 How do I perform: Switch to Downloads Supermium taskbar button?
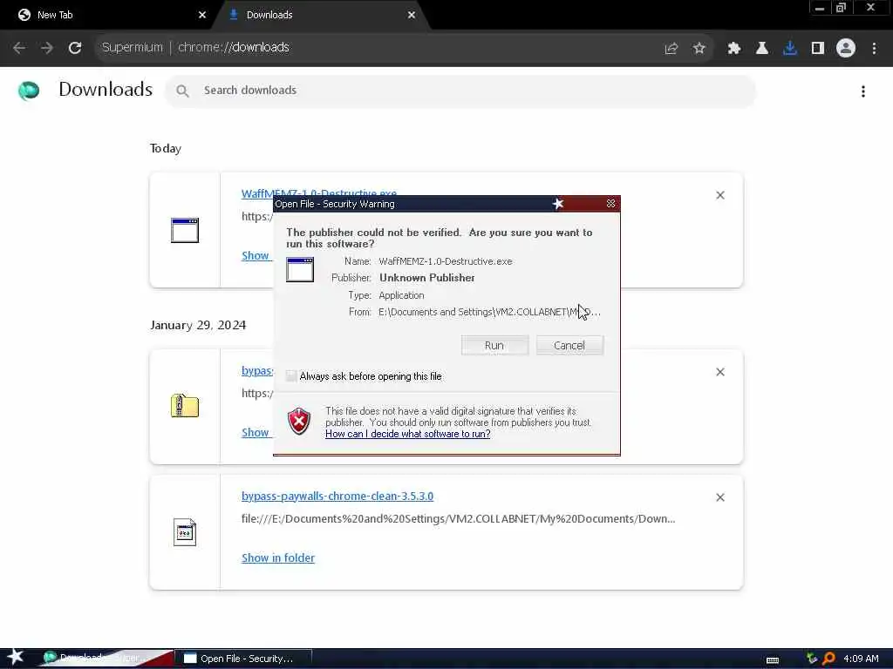[106, 659]
